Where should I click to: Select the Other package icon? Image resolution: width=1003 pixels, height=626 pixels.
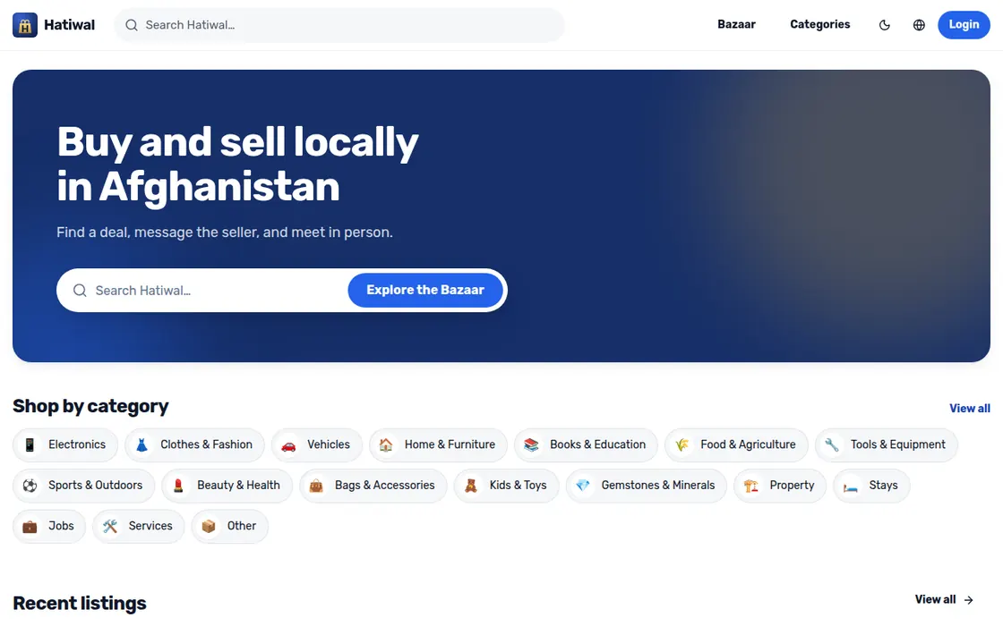point(209,527)
